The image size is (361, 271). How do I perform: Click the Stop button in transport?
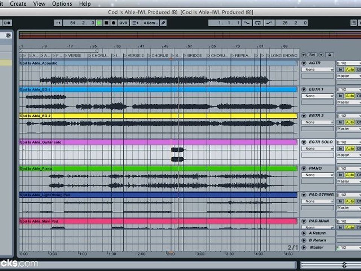click(x=106, y=23)
